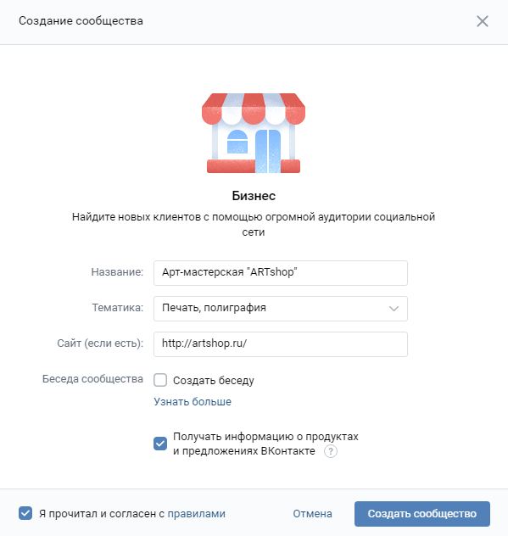Open the Тематика dropdown chevron
This screenshot has width=508, height=536.
point(394,309)
